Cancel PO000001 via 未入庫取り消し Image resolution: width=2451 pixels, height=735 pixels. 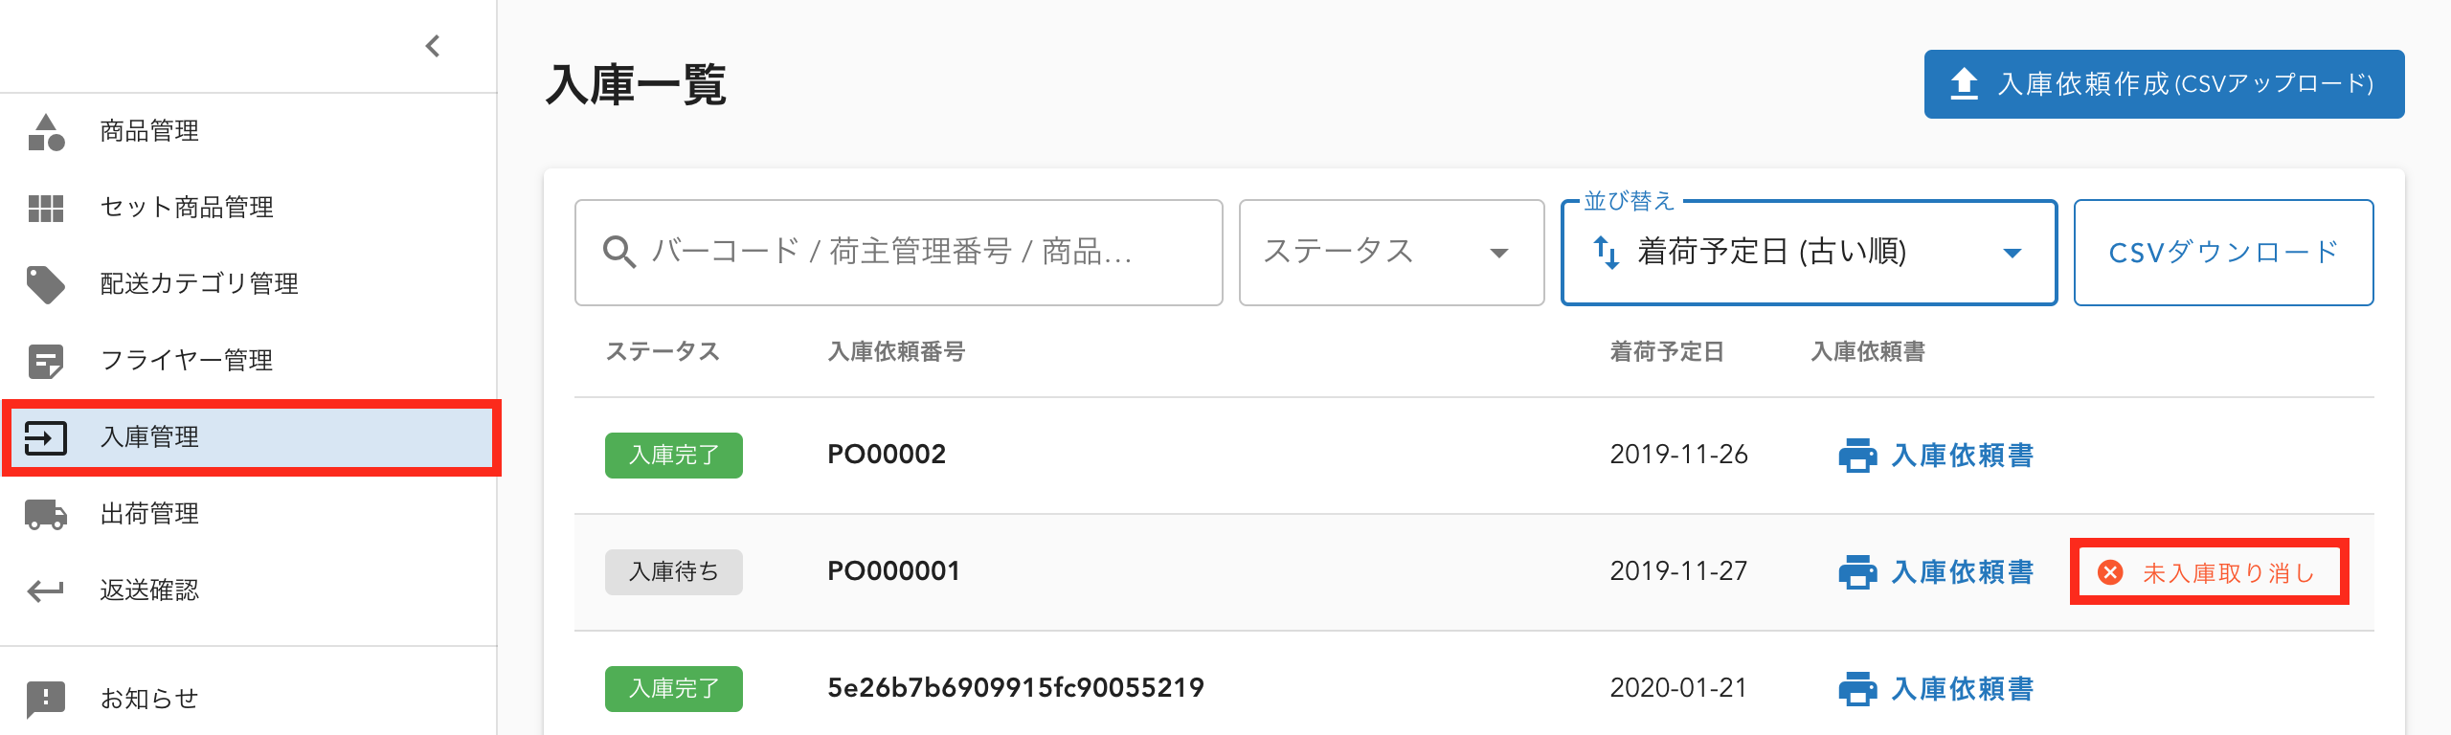(2209, 572)
